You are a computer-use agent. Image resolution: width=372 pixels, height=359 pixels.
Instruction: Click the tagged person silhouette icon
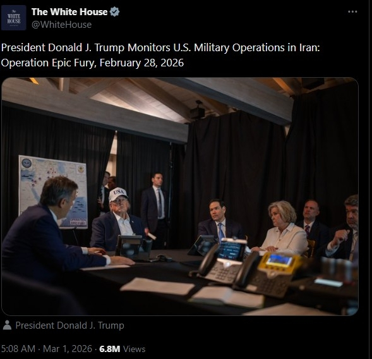click(x=7, y=326)
